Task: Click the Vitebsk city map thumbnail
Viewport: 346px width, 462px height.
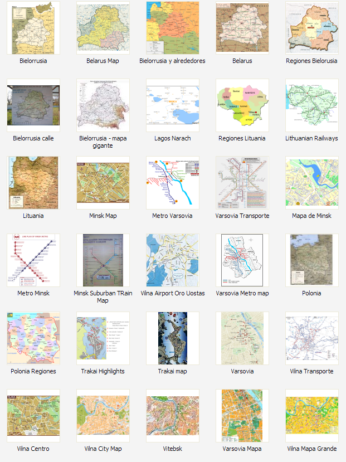Action: click(x=172, y=415)
